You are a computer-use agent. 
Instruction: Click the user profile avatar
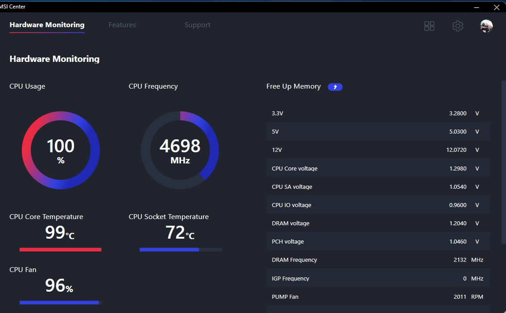tap(486, 26)
